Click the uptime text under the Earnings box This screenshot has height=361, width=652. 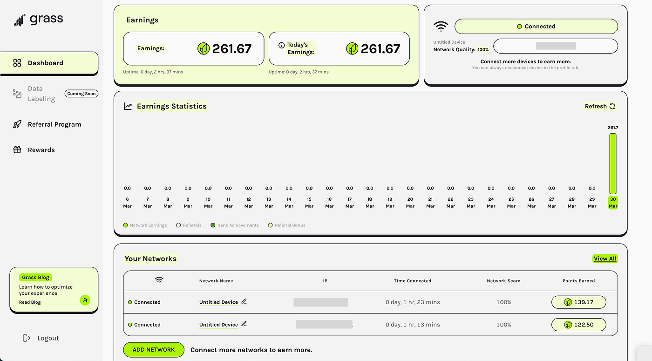153,72
